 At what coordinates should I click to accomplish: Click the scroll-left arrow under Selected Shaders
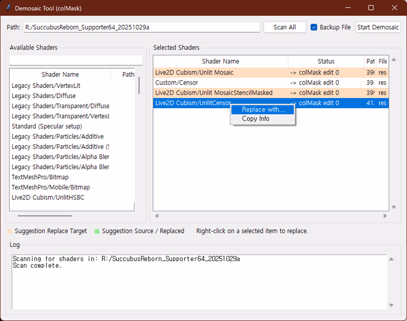[x=157, y=216]
